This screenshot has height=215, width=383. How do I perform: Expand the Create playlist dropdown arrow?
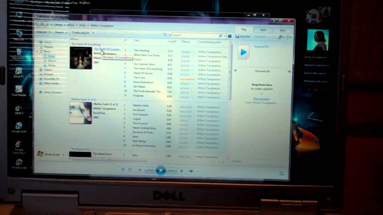coord(93,33)
